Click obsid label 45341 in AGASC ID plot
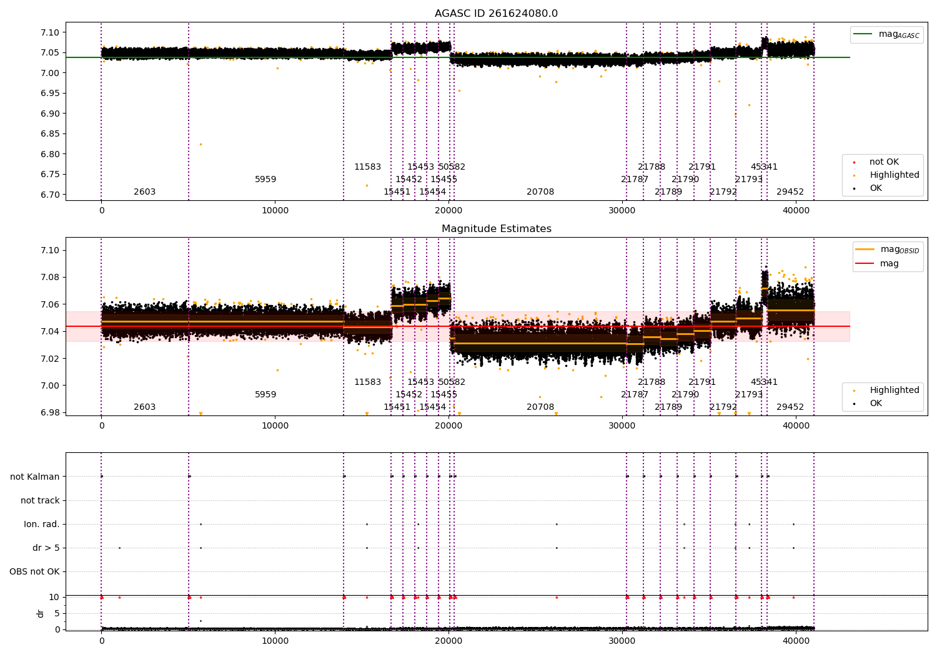 [764, 167]
